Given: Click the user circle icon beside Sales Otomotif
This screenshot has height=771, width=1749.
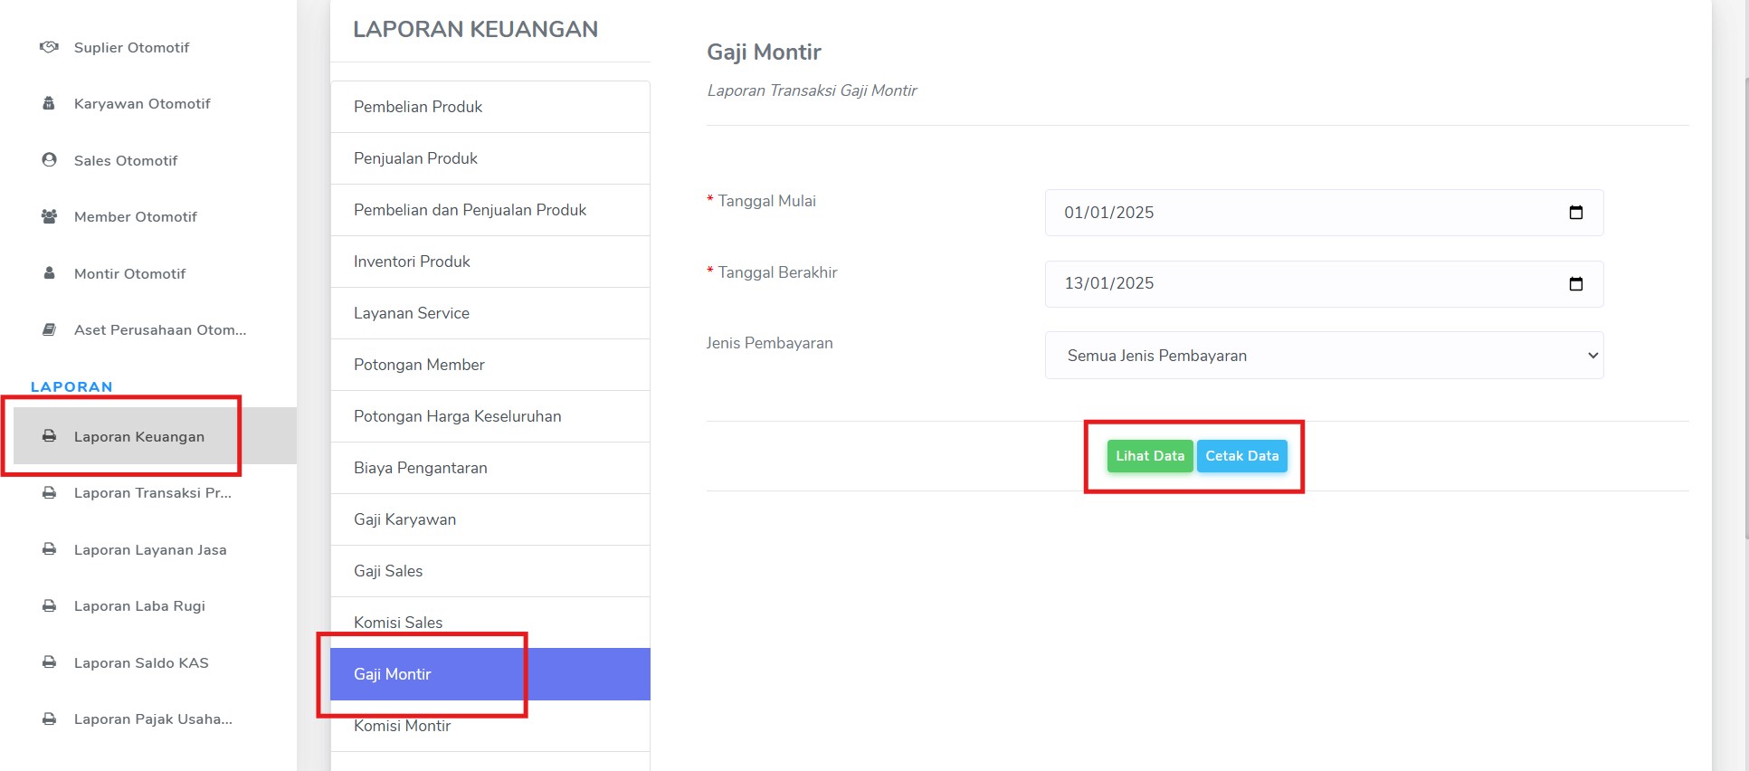Looking at the screenshot, I should [x=49, y=160].
